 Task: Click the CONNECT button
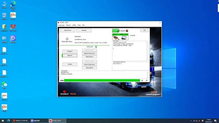pos(70,52)
